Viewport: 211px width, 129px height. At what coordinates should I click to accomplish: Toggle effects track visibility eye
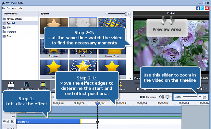(x=4, y=121)
